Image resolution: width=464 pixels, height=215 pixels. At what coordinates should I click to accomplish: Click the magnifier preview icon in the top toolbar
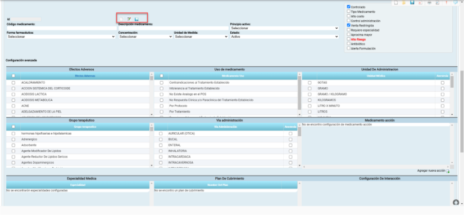[438, 2]
